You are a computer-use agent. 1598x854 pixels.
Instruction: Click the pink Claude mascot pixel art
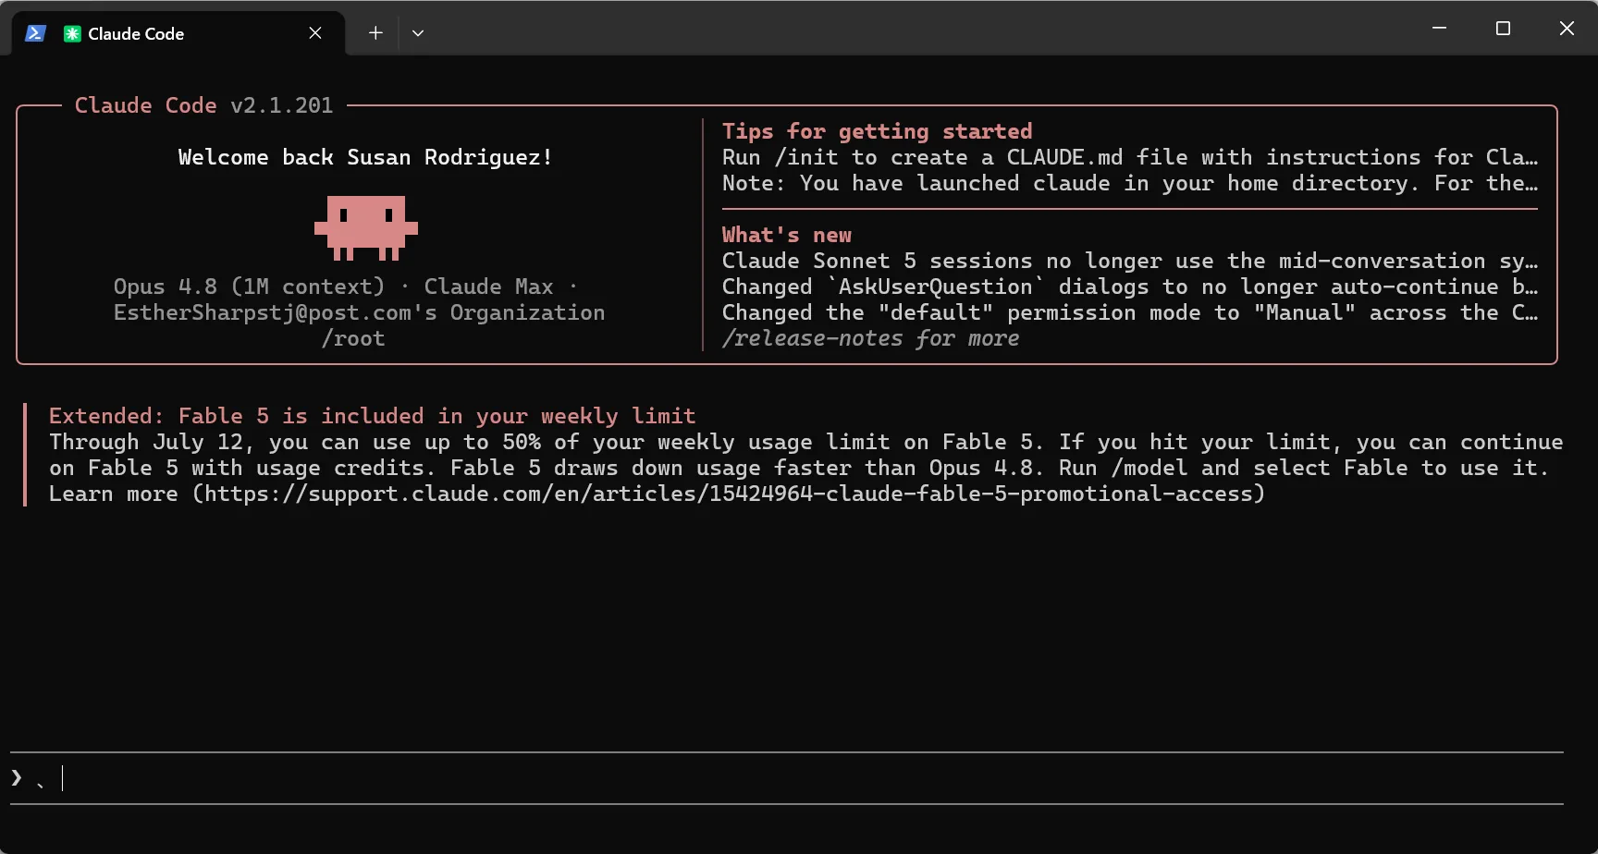coord(366,227)
